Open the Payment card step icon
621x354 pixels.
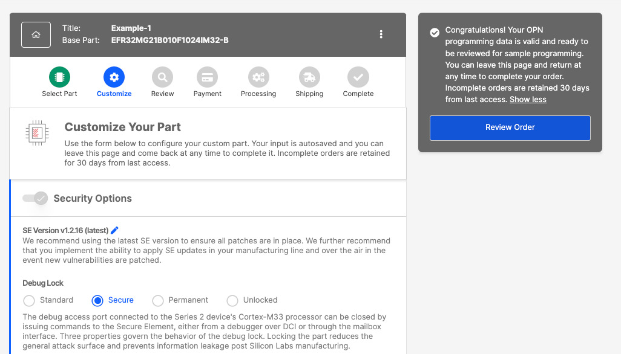point(208,77)
